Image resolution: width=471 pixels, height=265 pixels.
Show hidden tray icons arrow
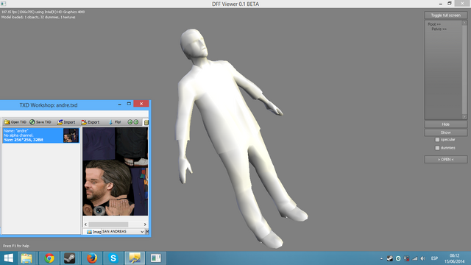point(381,258)
